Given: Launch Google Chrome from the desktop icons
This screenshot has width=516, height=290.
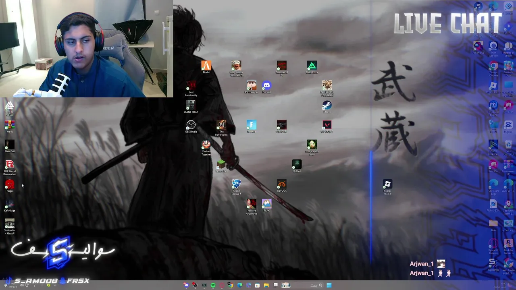Looking at the screenshot, I should [x=493, y=68].
